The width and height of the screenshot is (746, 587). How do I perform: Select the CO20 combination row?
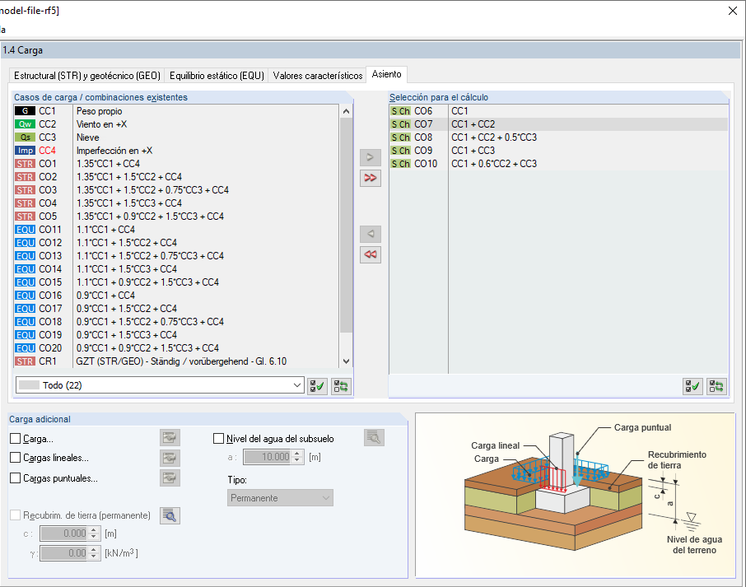click(176, 348)
